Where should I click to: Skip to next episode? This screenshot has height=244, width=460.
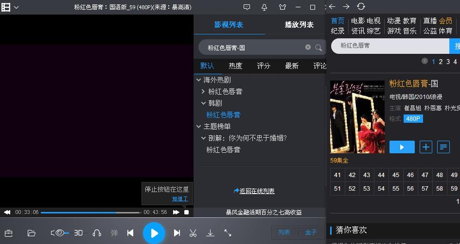click(x=177, y=233)
